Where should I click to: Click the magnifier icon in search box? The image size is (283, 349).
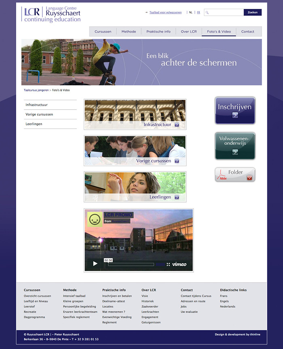pos(207,13)
